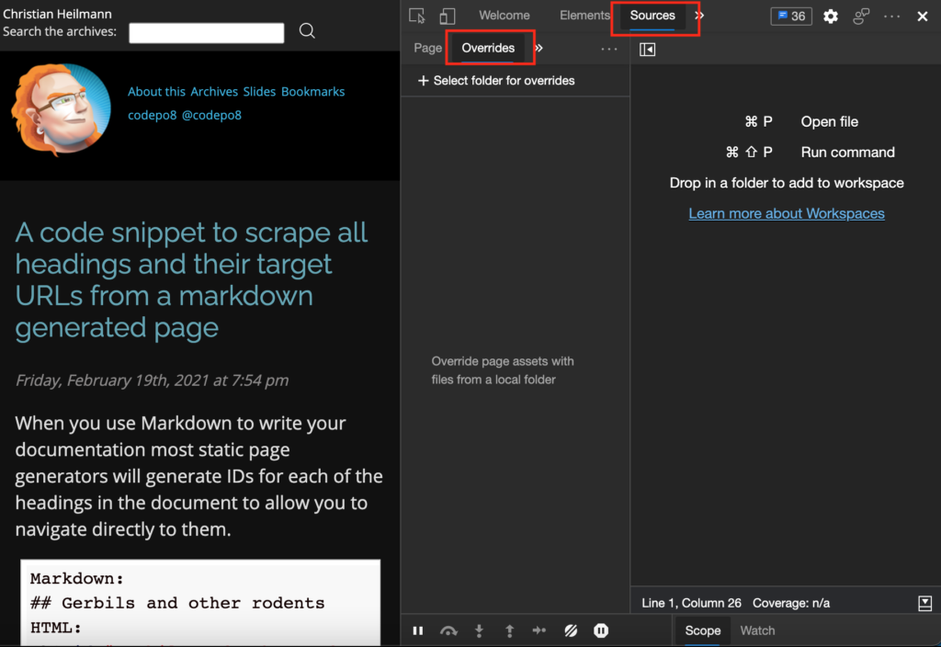This screenshot has height=647, width=941.
Task: Open the feedback people icon
Action: click(x=861, y=16)
